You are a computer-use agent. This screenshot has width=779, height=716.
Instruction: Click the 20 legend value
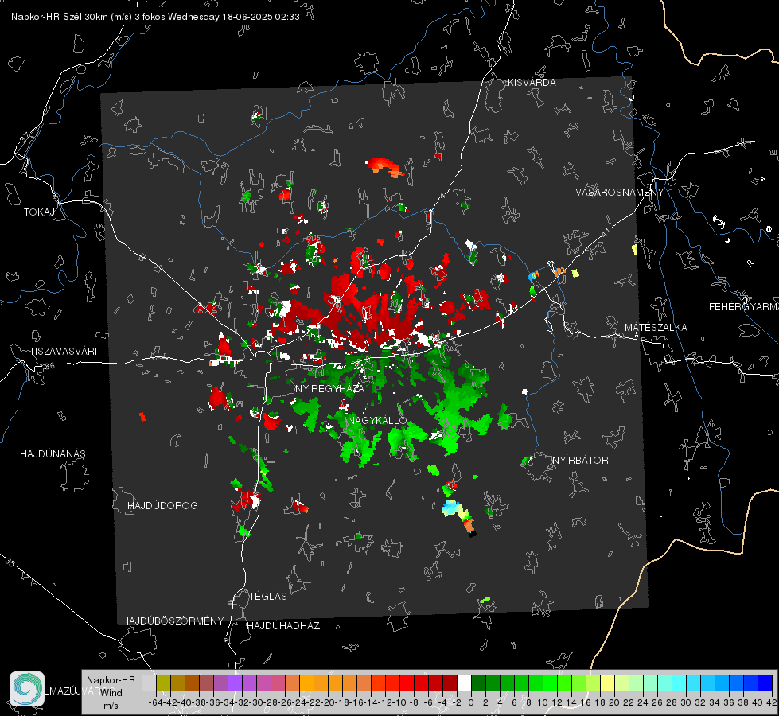(614, 702)
